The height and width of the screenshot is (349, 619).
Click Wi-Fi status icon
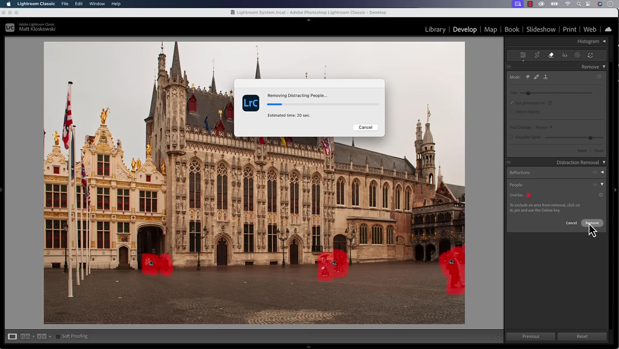coord(568,4)
